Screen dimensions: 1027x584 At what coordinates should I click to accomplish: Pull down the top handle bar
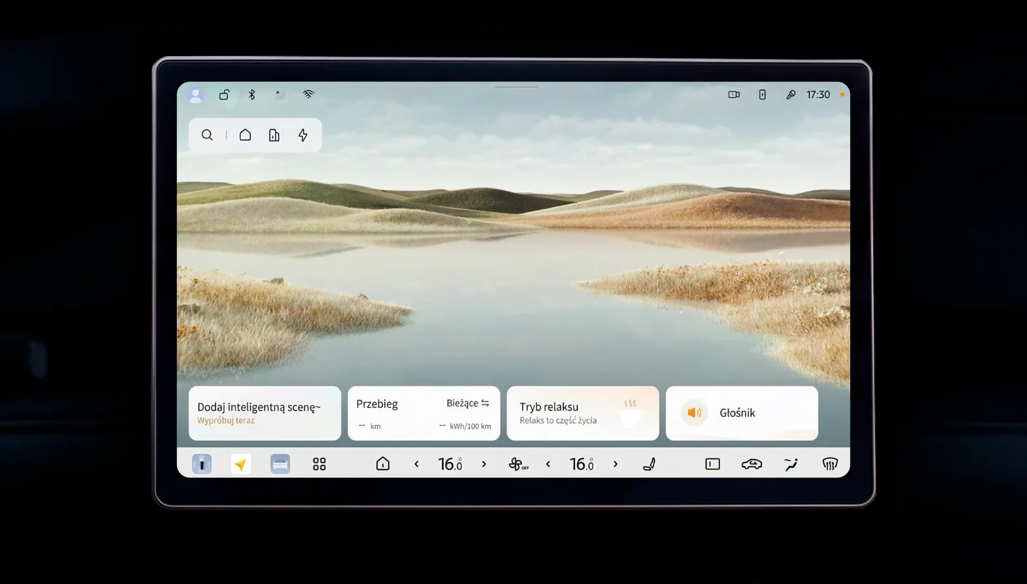click(516, 86)
